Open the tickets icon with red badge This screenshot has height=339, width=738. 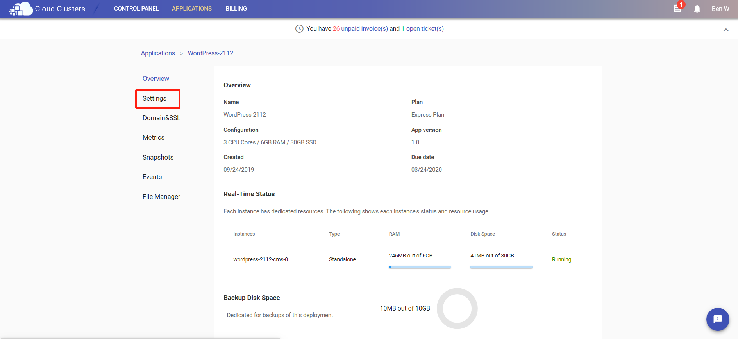(x=678, y=8)
